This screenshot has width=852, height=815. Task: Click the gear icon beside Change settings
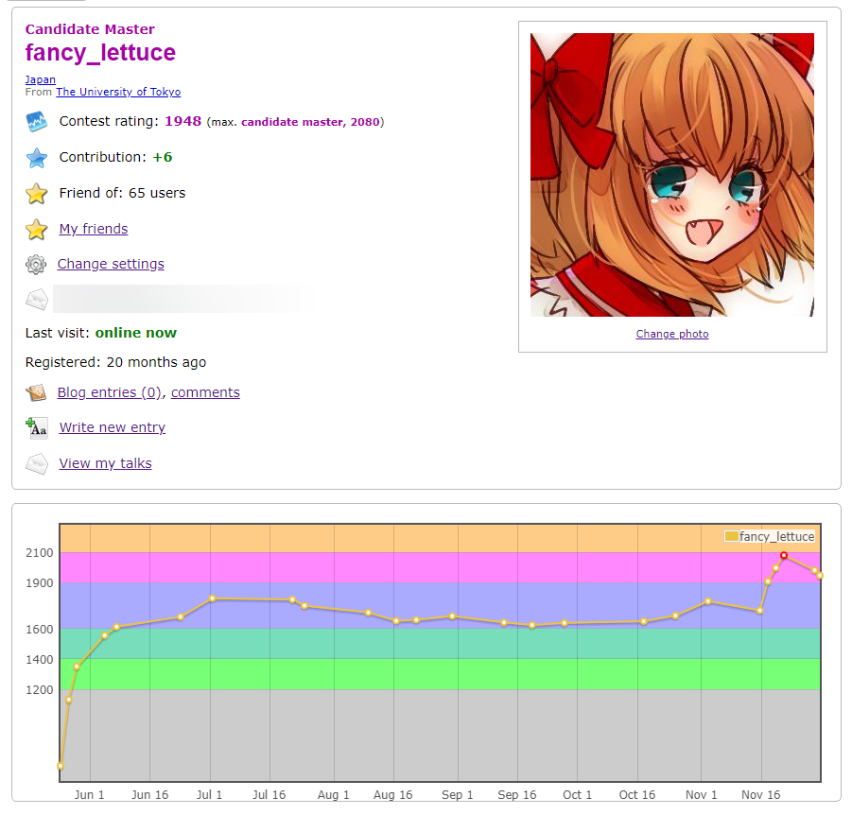coord(36,265)
